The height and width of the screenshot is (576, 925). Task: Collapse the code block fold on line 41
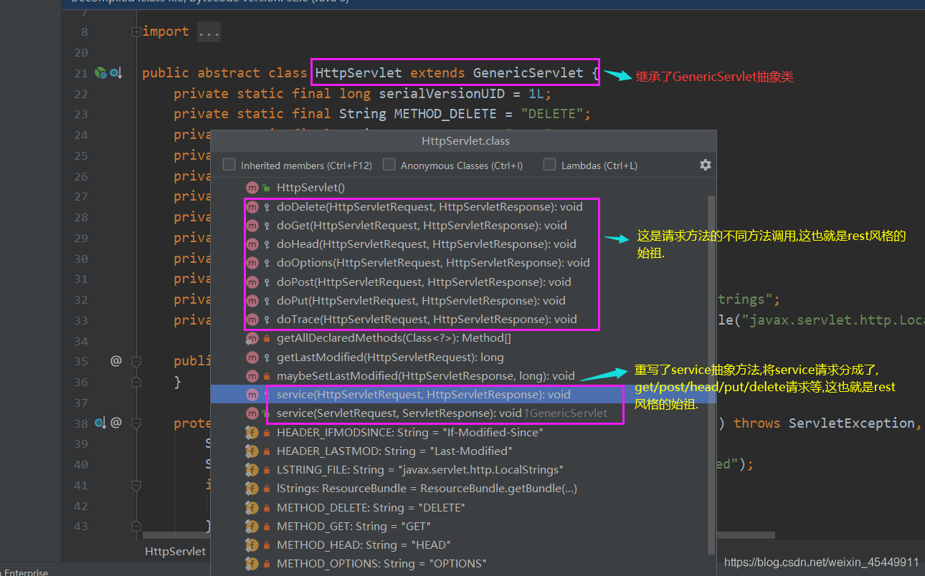click(x=136, y=485)
